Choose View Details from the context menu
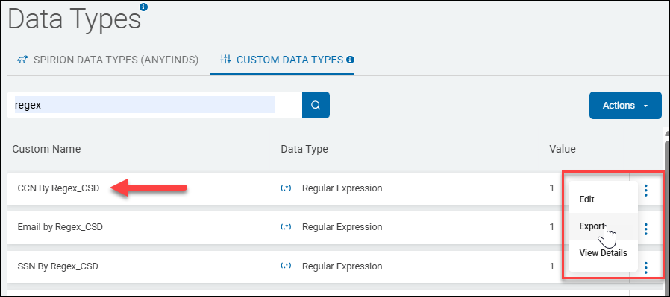 pyautogui.click(x=603, y=253)
